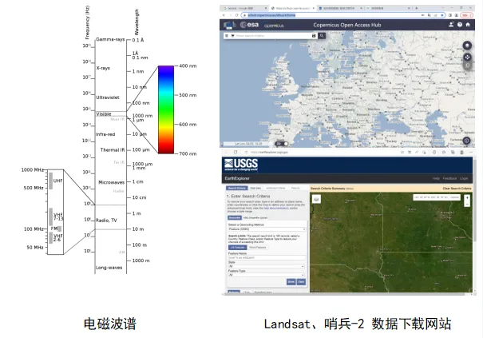This screenshot has height=338, width=483.
Task: Toggle the 3D/2D map switch in Copernicus
Action: click(282, 144)
